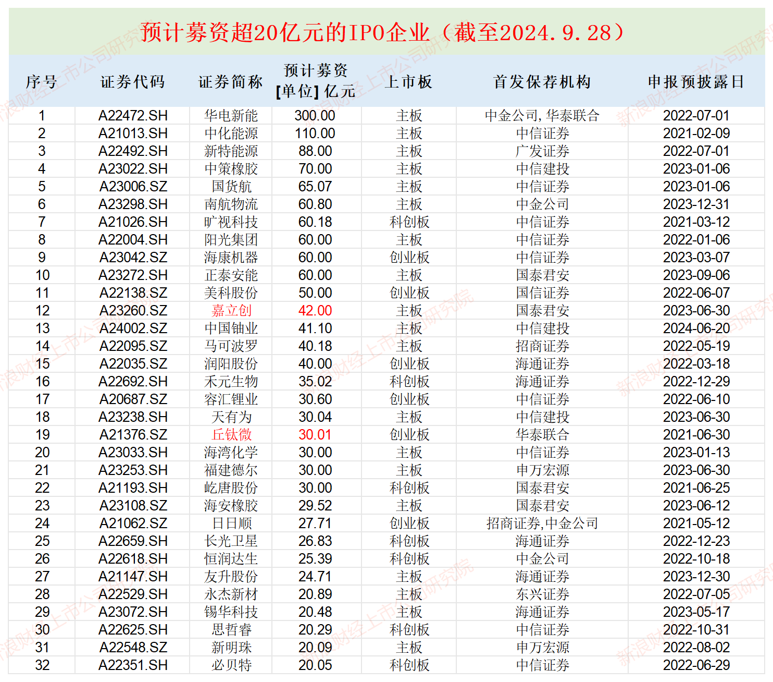Click company name 旷视科技

point(231,222)
